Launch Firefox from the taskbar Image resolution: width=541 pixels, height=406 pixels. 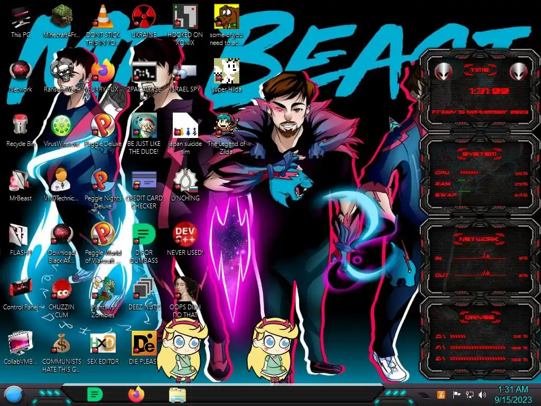click(136, 394)
